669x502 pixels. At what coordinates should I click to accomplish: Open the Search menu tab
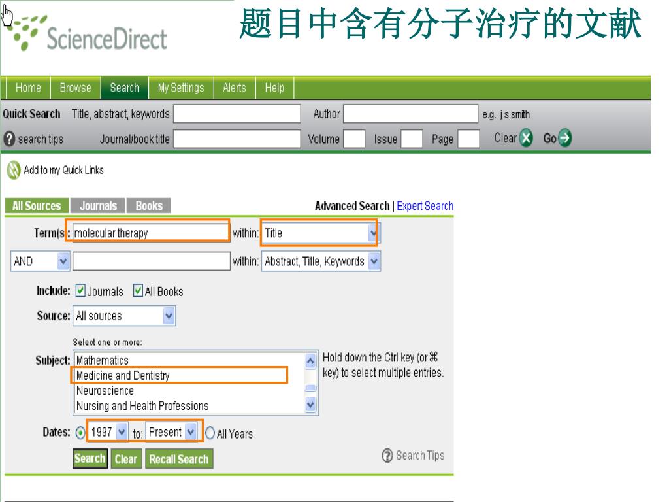pos(125,88)
